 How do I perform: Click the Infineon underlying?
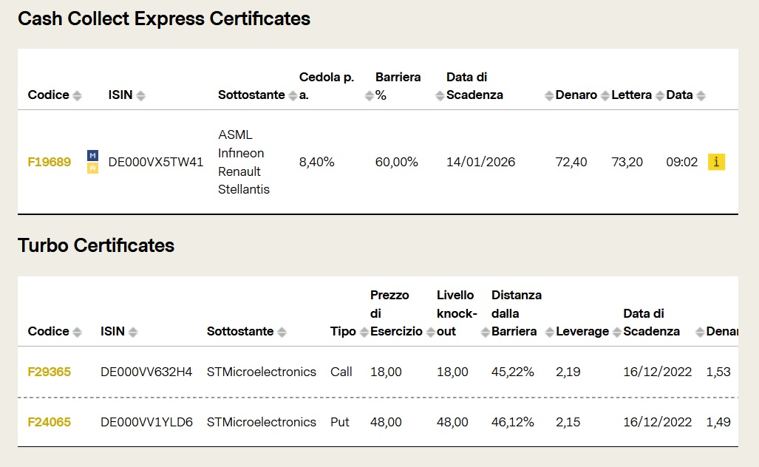click(x=241, y=153)
